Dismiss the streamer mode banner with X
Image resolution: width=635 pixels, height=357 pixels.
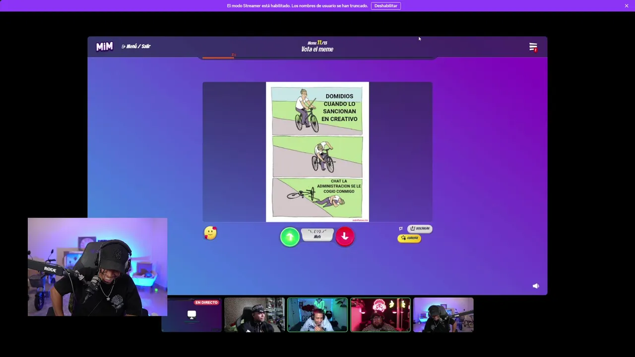click(627, 6)
